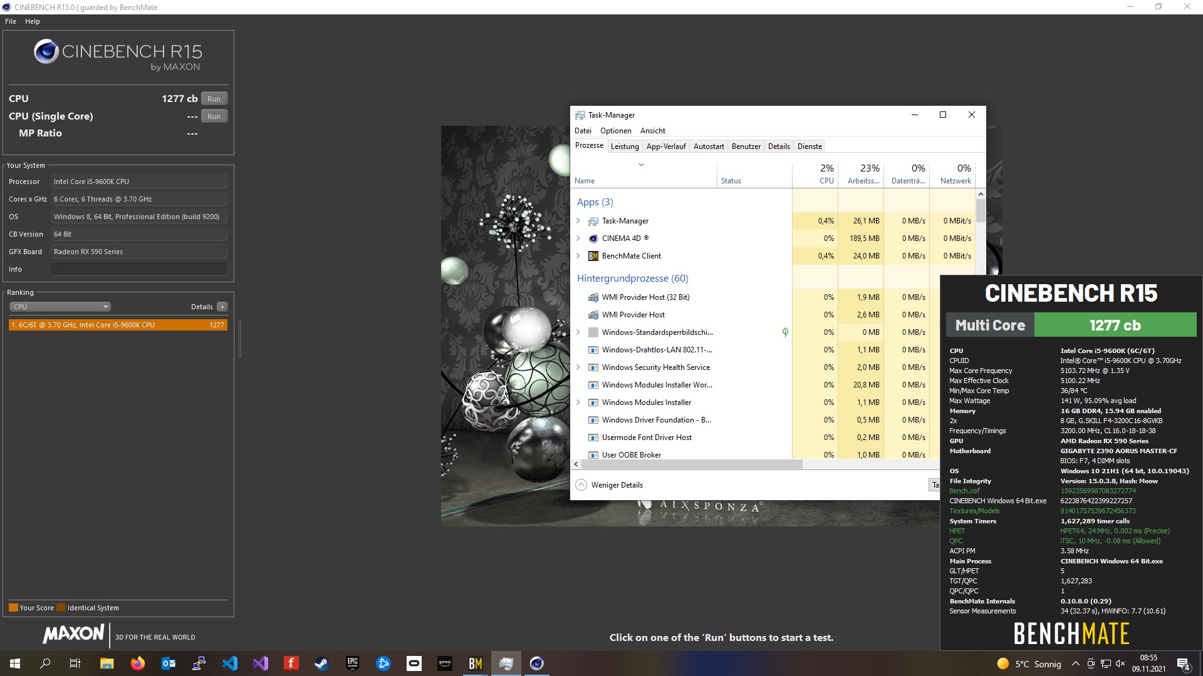1203x676 pixels.
Task: Open the CPU ranking dropdown in Cinebench
Action: tap(60, 307)
